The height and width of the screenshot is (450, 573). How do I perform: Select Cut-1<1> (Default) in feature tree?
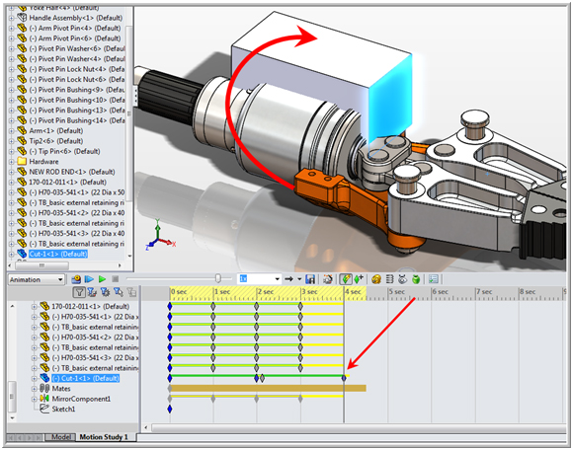57,254
